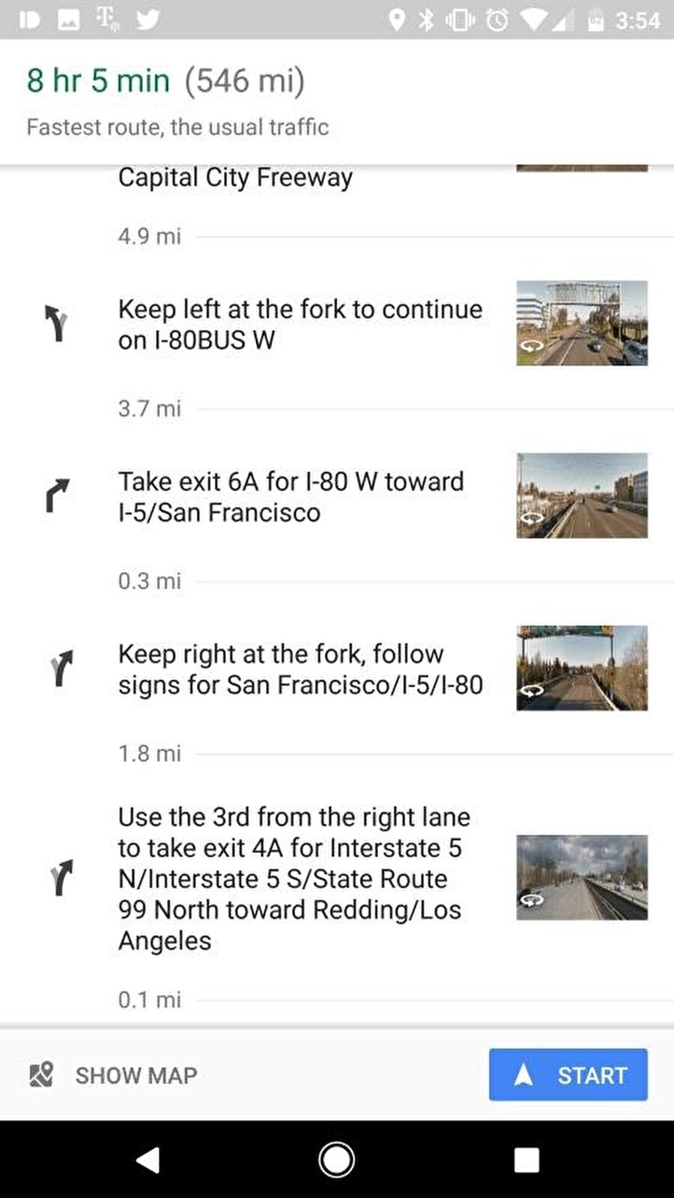This screenshot has width=674, height=1198.
Task: Open Street View thumbnail for exit 6A
Action: click(582, 496)
